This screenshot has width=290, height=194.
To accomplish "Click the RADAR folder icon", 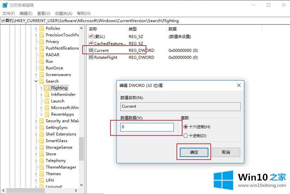I will [x=42, y=55].
